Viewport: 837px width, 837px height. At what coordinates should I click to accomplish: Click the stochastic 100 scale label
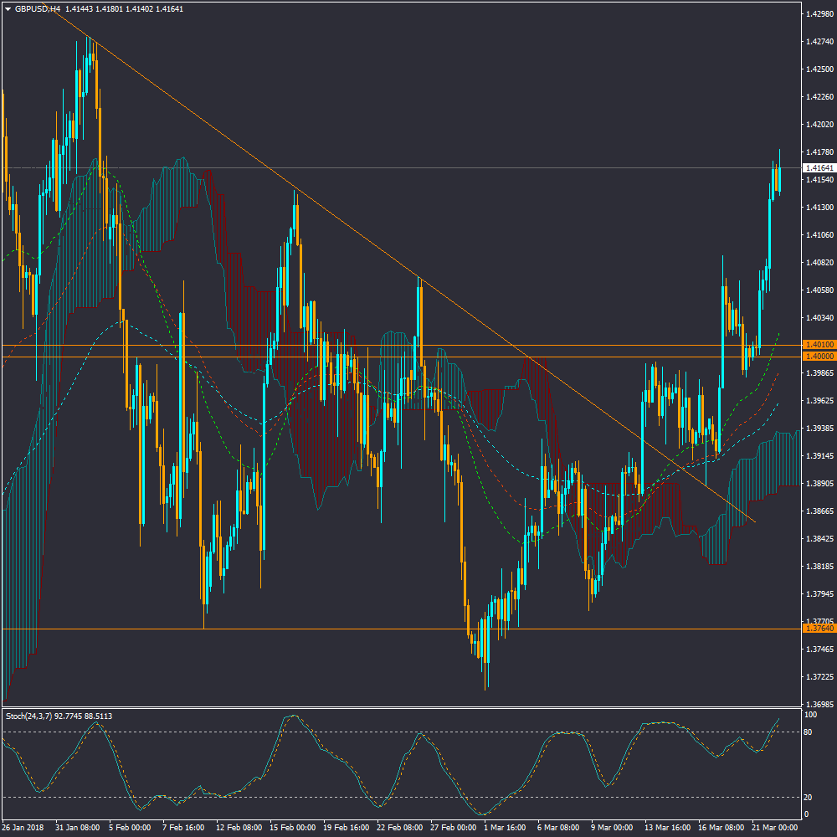[811, 716]
